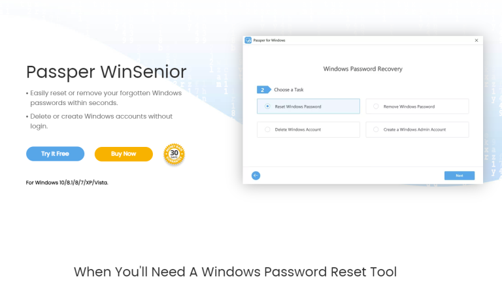Click the 30 days money back badge
The height and width of the screenshot is (284, 502).
[174, 154]
